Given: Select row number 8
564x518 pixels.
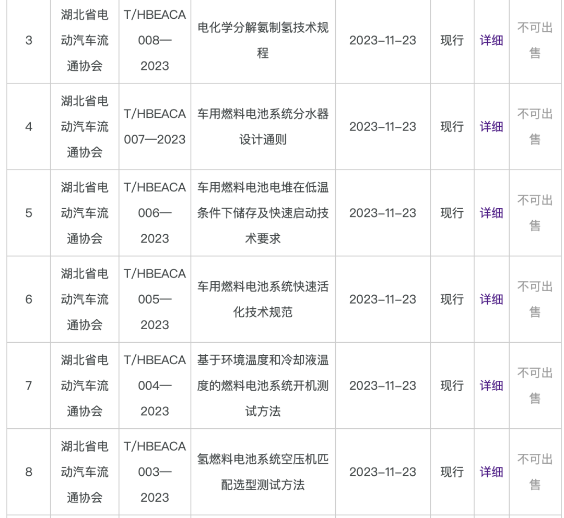Looking at the screenshot, I should point(28,472).
